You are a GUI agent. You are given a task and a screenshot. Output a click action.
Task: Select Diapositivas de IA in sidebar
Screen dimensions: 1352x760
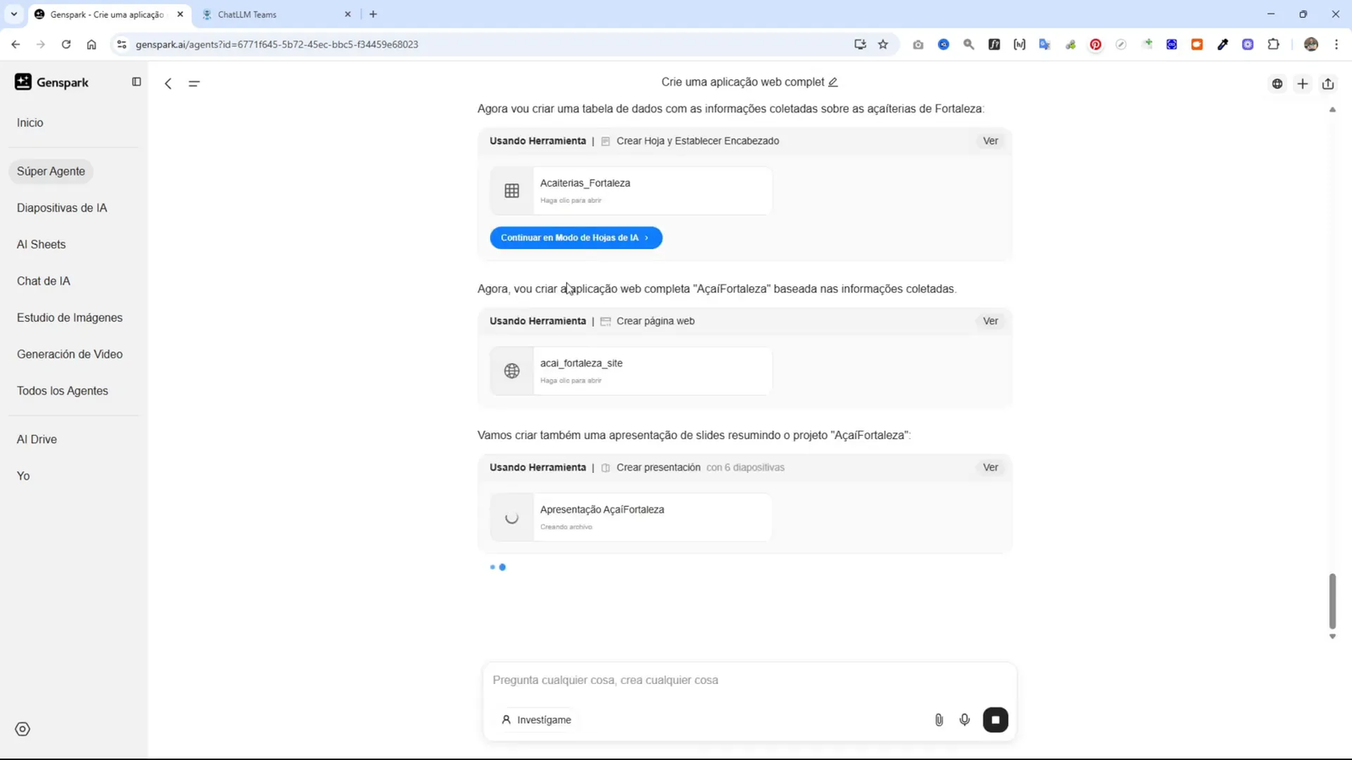[61, 207]
